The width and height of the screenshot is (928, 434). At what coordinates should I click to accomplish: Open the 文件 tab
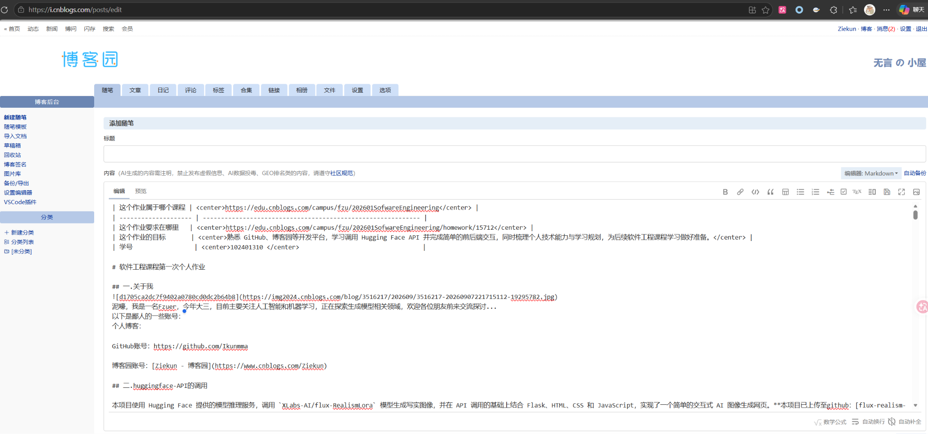tap(330, 90)
